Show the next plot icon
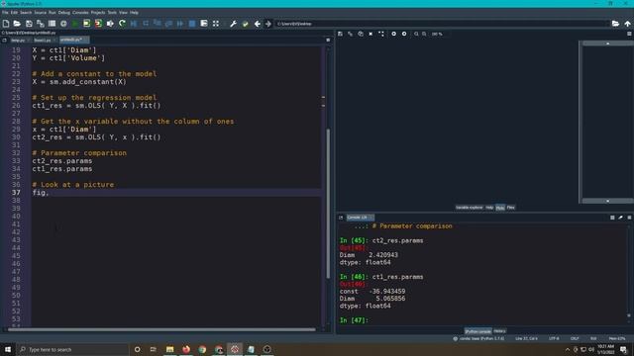Image resolution: width=634 pixels, height=356 pixels. coord(404,34)
